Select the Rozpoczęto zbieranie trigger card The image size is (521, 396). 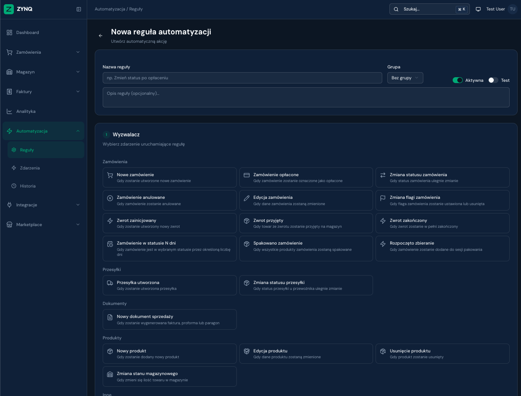(x=443, y=248)
